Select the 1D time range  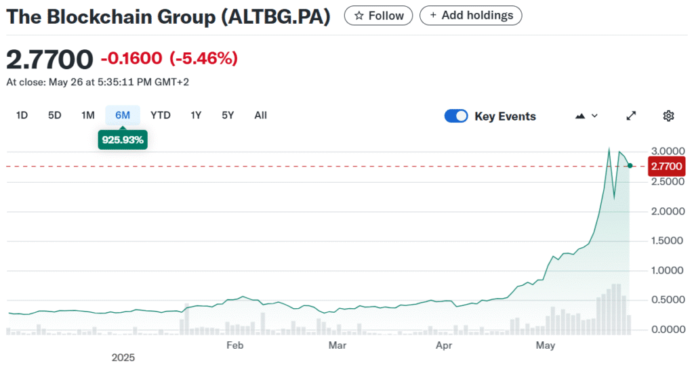(22, 115)
